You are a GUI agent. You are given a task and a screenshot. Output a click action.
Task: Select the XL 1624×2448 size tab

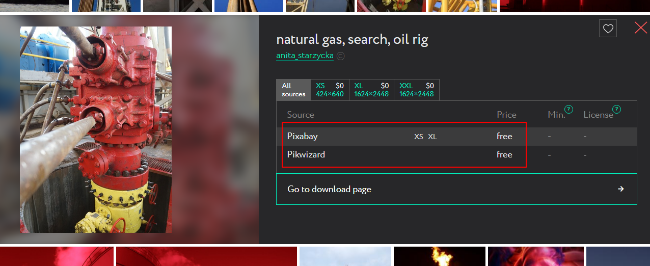[371, 90]
